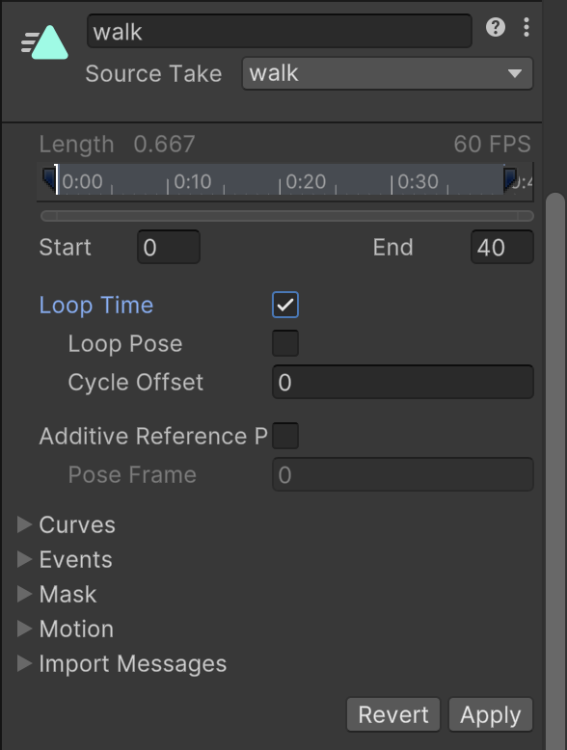Viewport: 567px width, 750px height.
Task: Click the Start frame field
Action: (169, 248)
